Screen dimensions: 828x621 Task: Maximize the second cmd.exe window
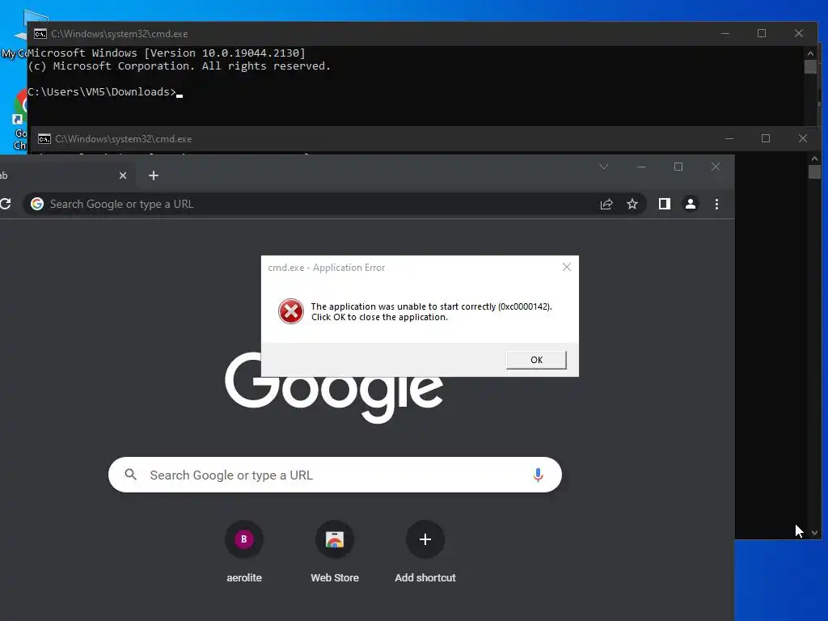pos(766,138)
